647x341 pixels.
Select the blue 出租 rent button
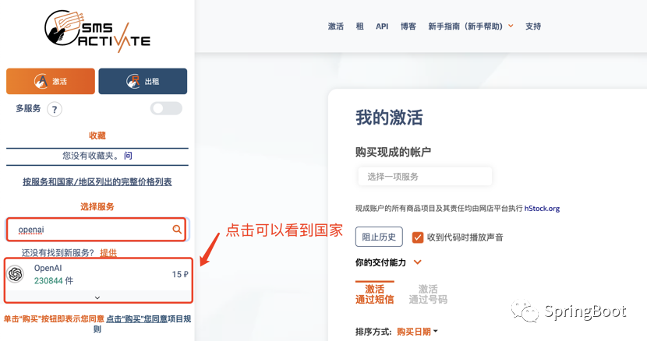(x=143, y=81)
